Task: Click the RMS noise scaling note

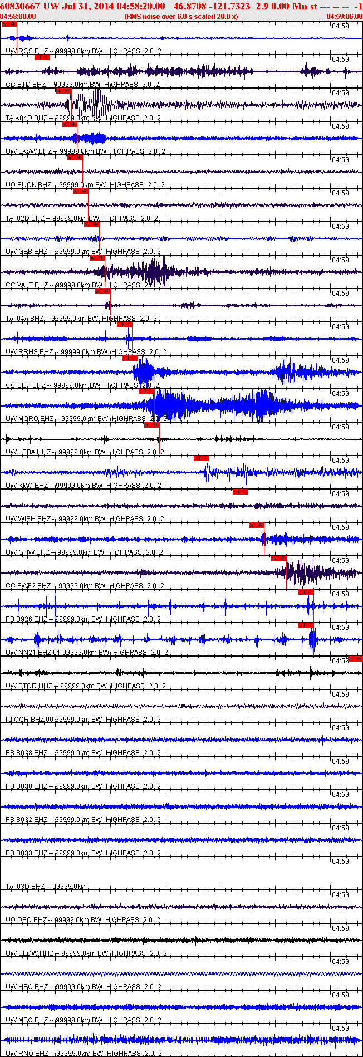Action: click(x=181, y=16)
